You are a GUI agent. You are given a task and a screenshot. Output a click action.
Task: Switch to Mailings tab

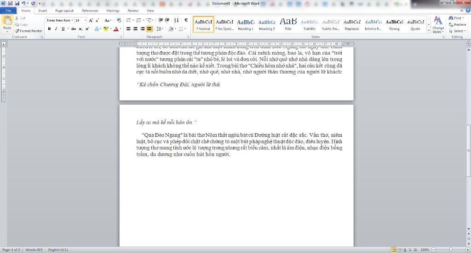(x=113, y=11)
